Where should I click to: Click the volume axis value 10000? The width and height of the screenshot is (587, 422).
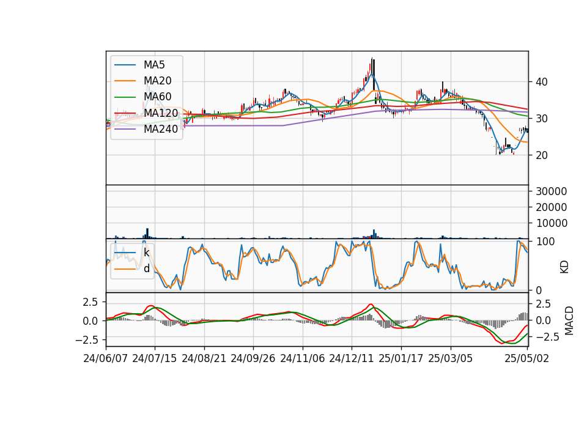click(552, 223)
